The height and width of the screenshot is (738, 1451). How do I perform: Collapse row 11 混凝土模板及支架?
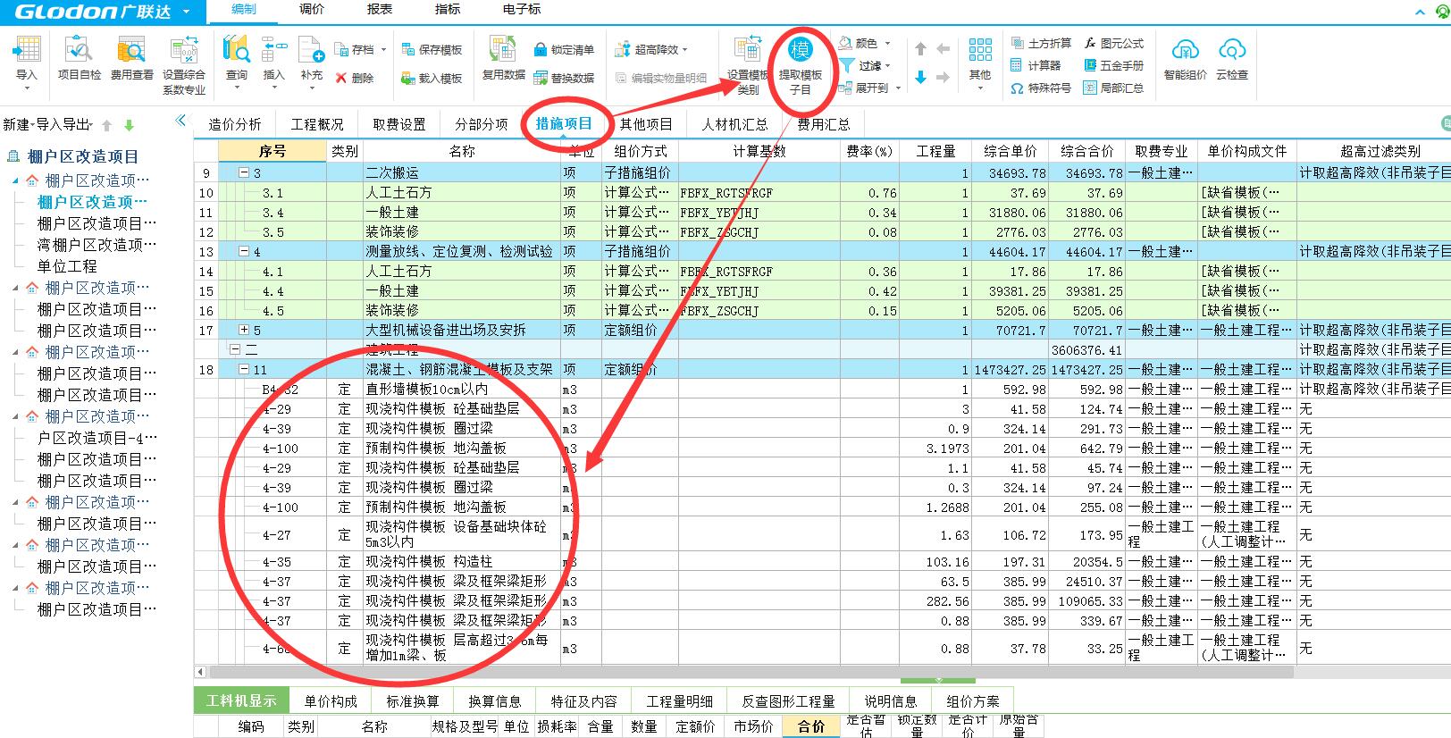244,369
